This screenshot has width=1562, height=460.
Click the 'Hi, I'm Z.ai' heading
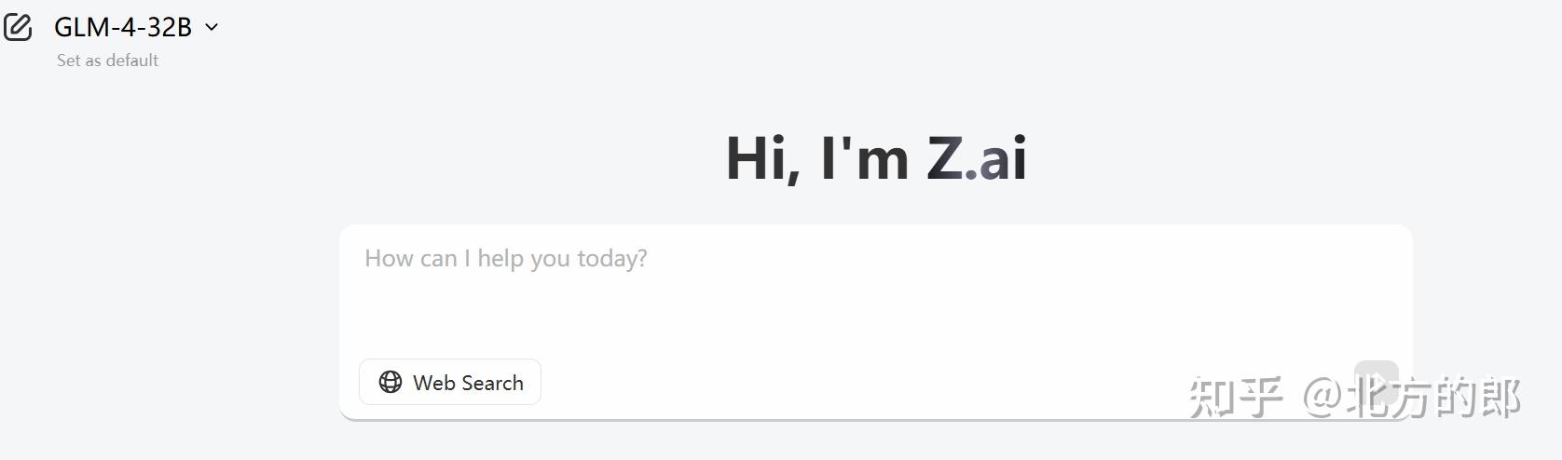876,157
